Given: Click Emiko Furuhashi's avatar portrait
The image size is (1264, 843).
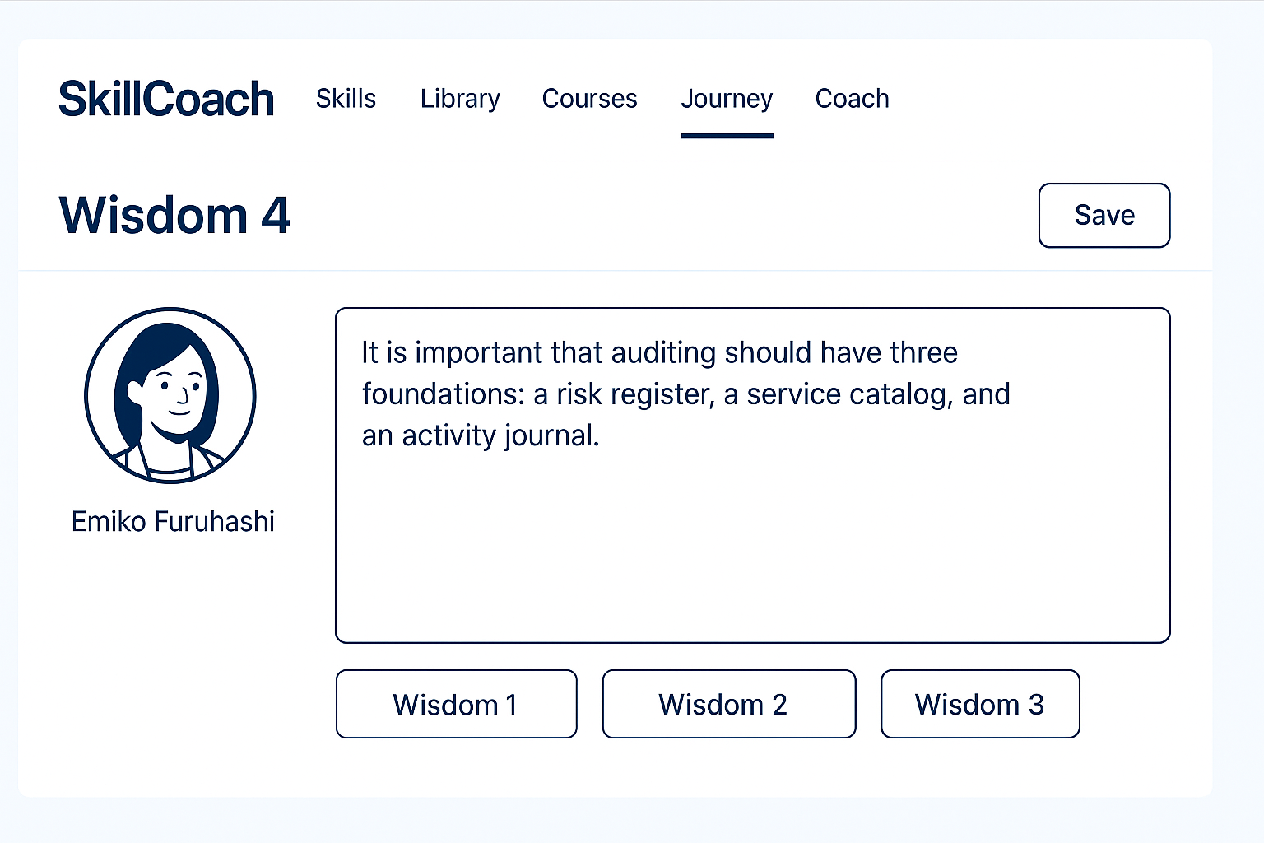Looking at the screenshot, I should coord(170,396).
